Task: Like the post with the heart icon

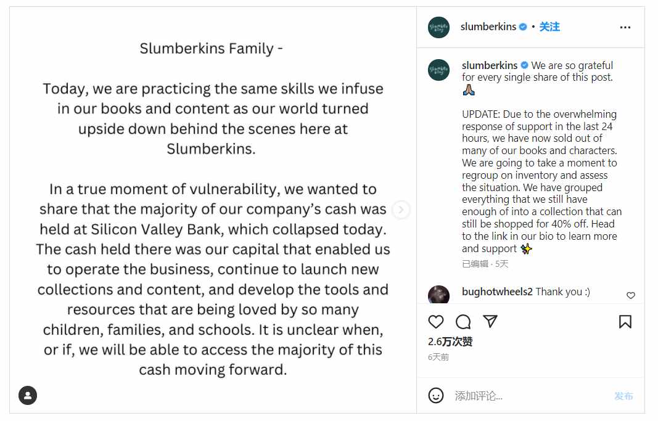Action: pyautogui.click(x=436, y=322)
